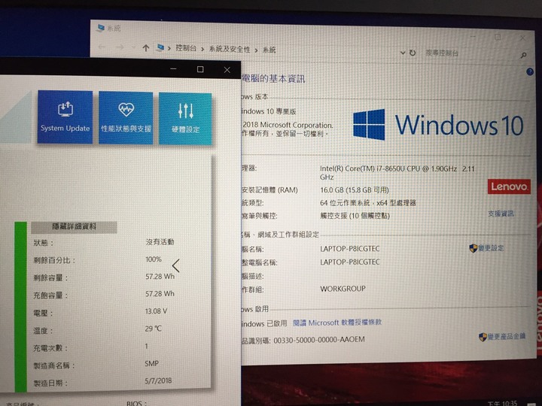The image size is (542, 406).
Task: Click the 隱藏詳細資料 button
Action: click(74, 227)
